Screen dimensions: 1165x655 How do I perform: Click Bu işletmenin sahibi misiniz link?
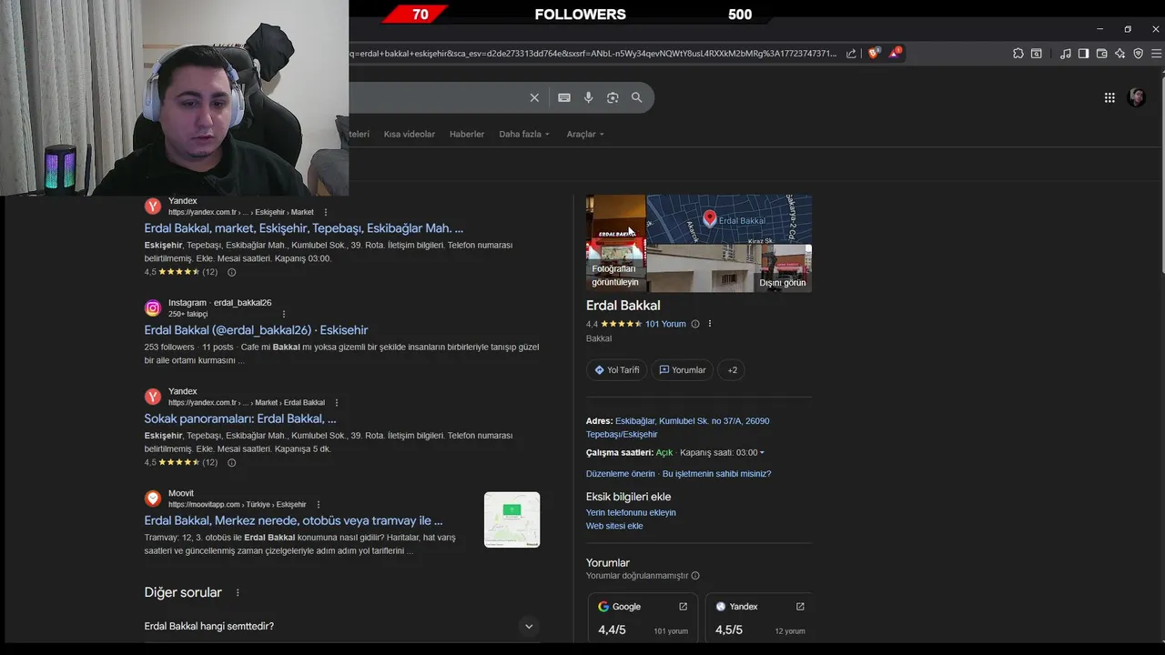coord(716,474)
